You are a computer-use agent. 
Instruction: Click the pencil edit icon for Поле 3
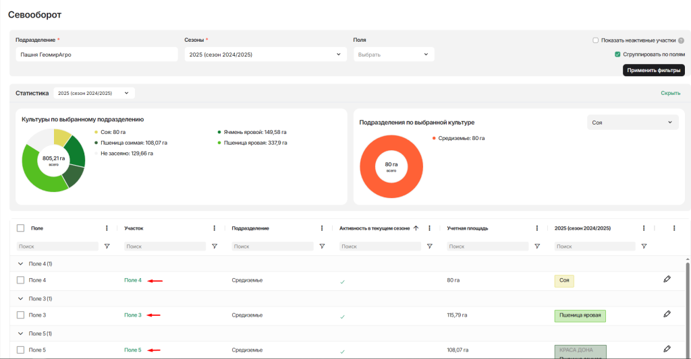[667, 314]
